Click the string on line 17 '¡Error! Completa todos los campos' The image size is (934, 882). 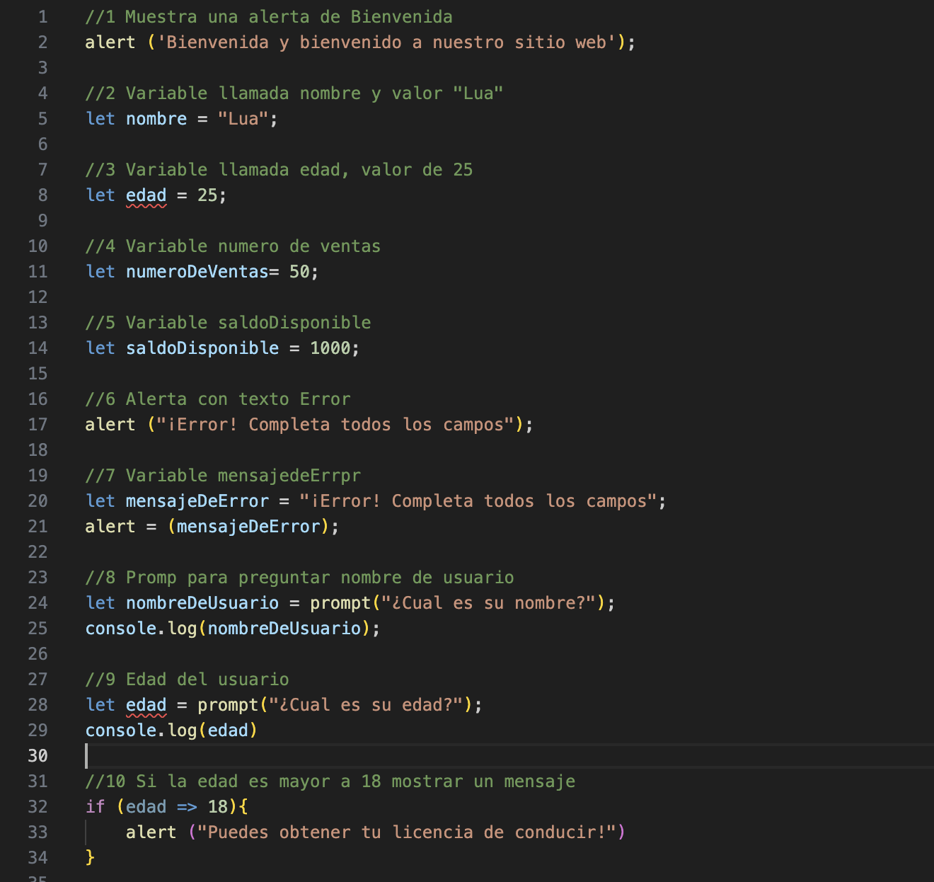click(335, 425)
